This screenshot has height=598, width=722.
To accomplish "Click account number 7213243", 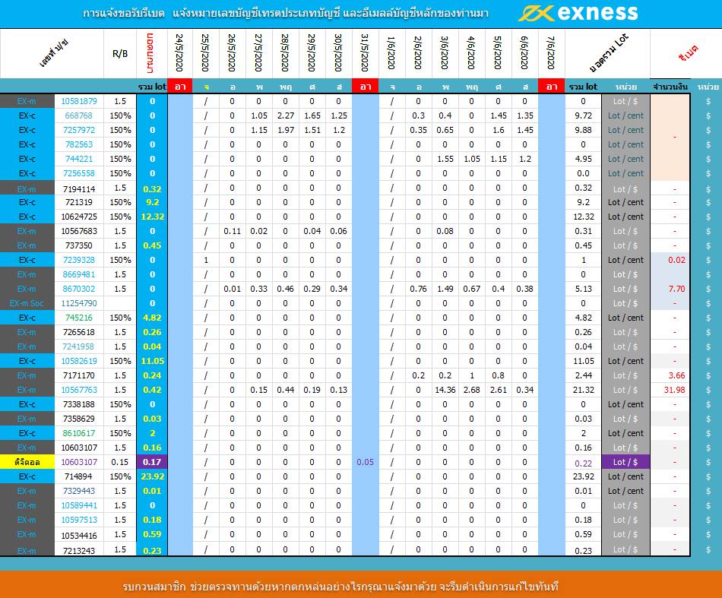I will click(x=79, y=550).
